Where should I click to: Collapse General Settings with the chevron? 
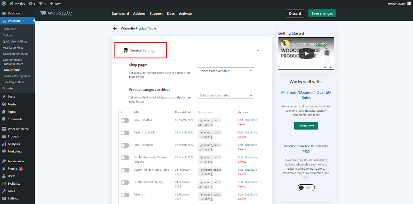(x=258, y=51)
